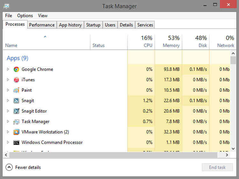Viewport: 239px width, 179px height.
Task: Select the iTunes app icon
Action: point(17,80)
